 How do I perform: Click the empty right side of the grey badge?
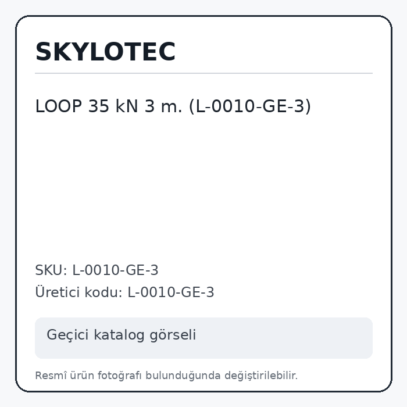pyautogui.click(x=284, y=338)
